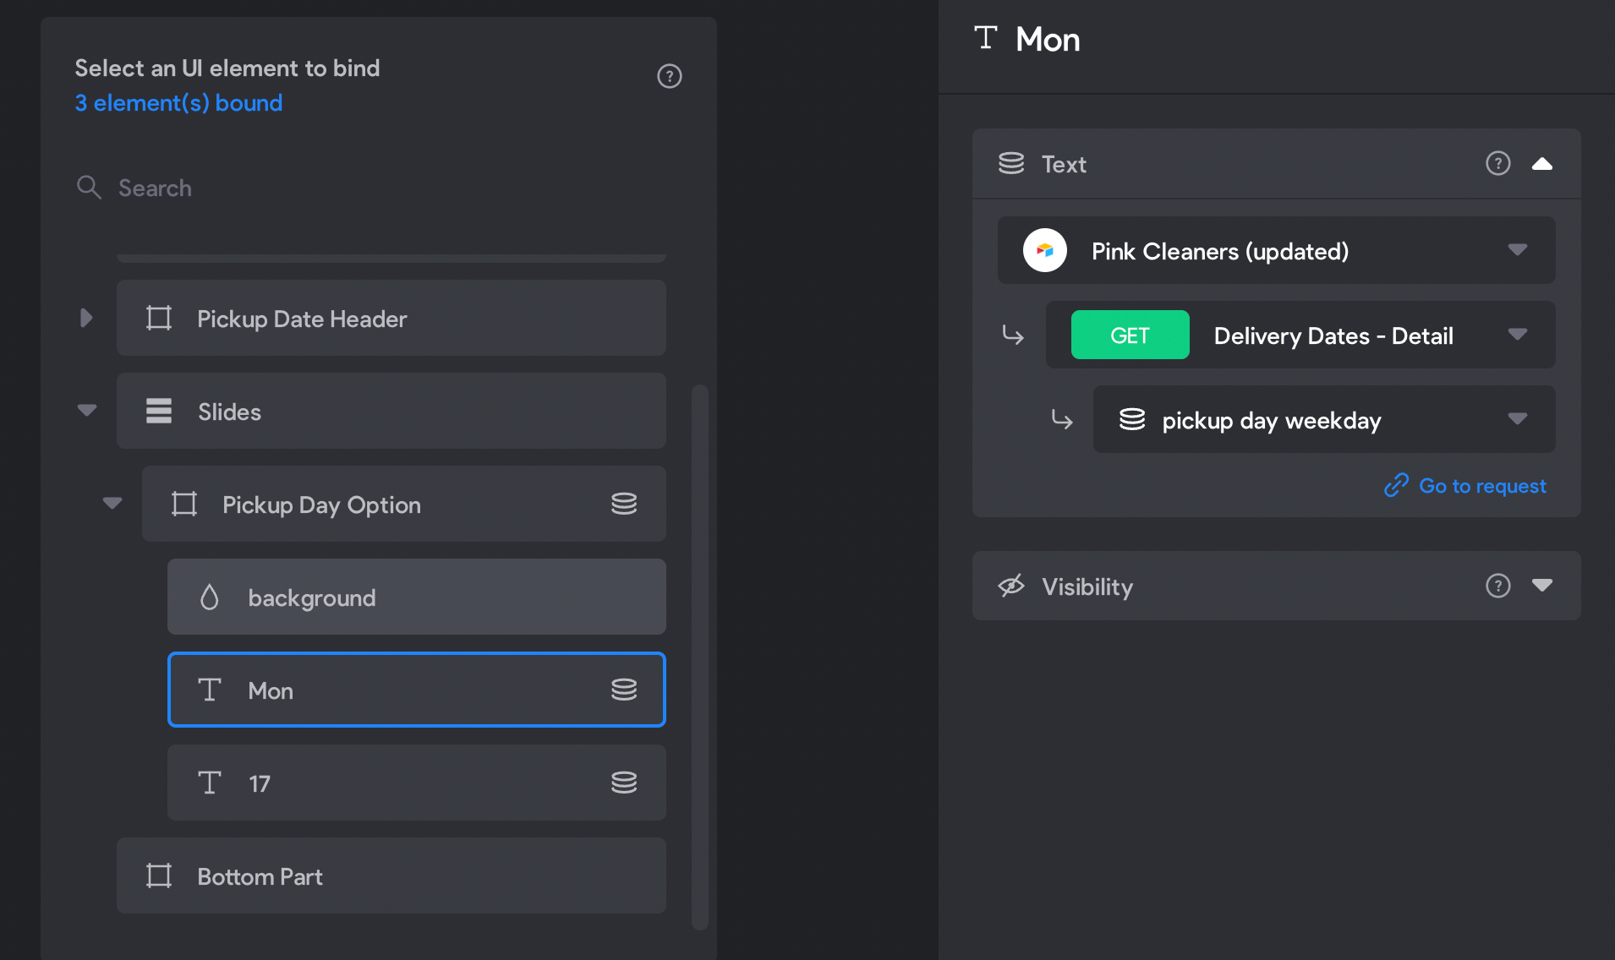Collapse the Text binding section
1615x960 pixels.
point(1541,164)
